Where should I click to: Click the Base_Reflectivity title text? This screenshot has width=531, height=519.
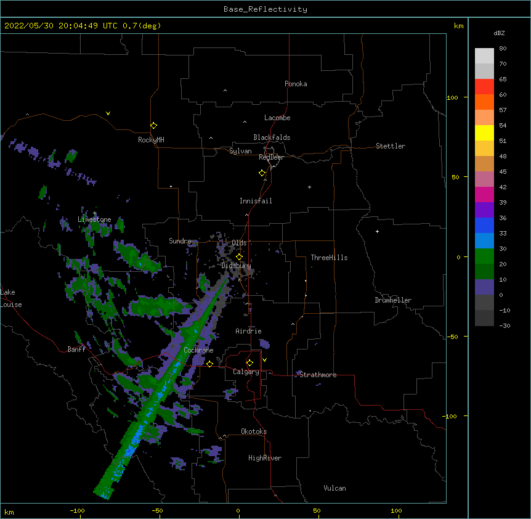click(265, 9)
